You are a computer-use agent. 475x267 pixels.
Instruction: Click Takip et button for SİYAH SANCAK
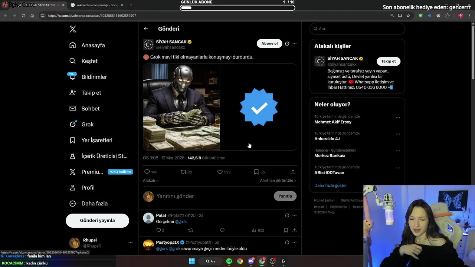pos(389,61)
